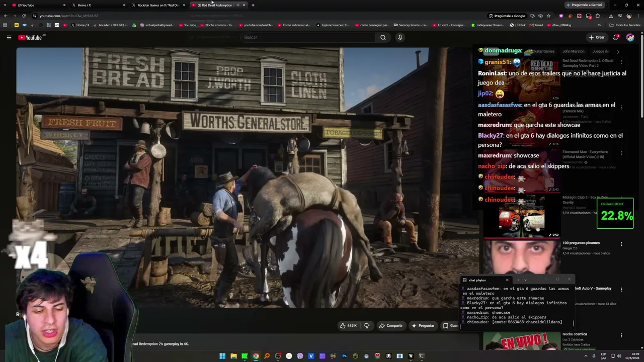Screen dimensions: 644x362
Task: Open more options for 100 preguntas picantes
Action: [621, 244]
